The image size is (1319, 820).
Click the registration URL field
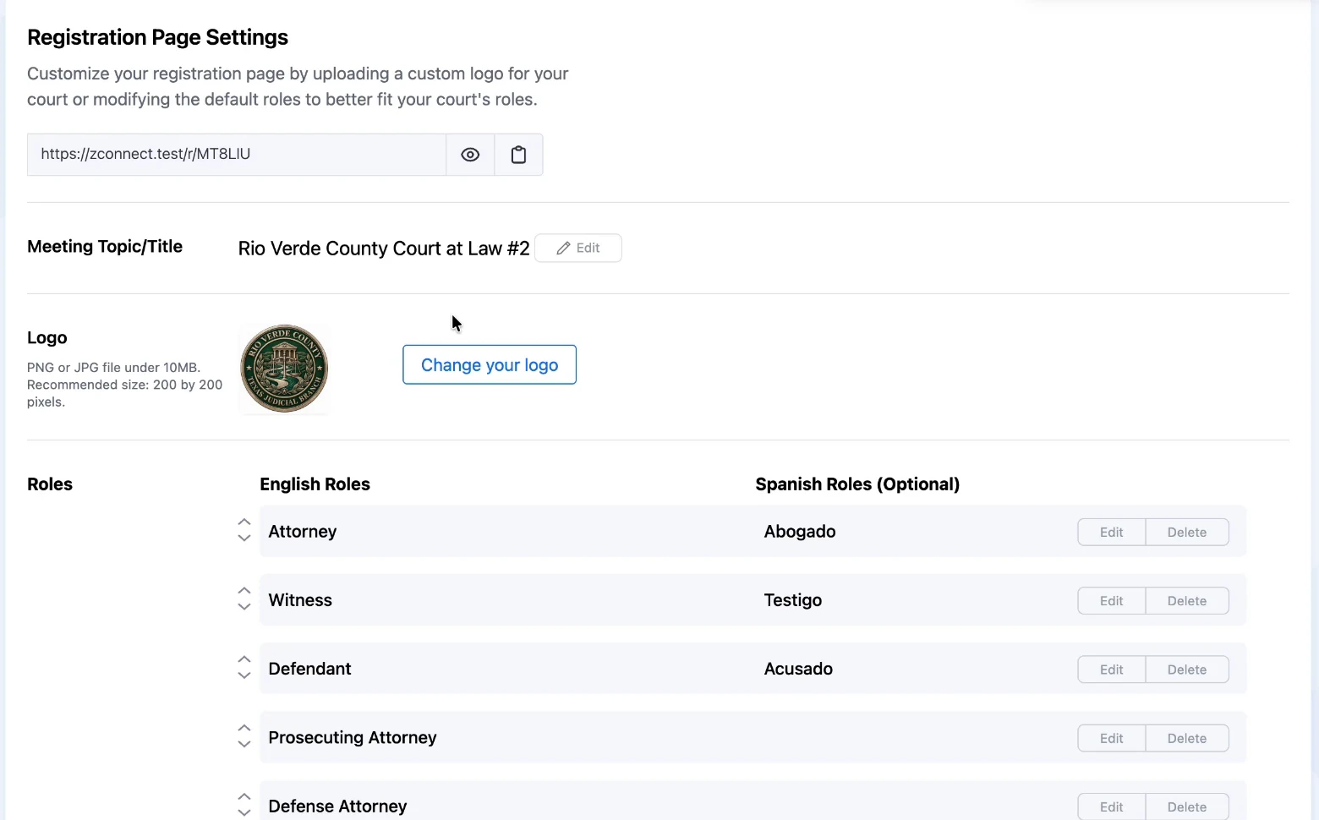click(237, 155)
